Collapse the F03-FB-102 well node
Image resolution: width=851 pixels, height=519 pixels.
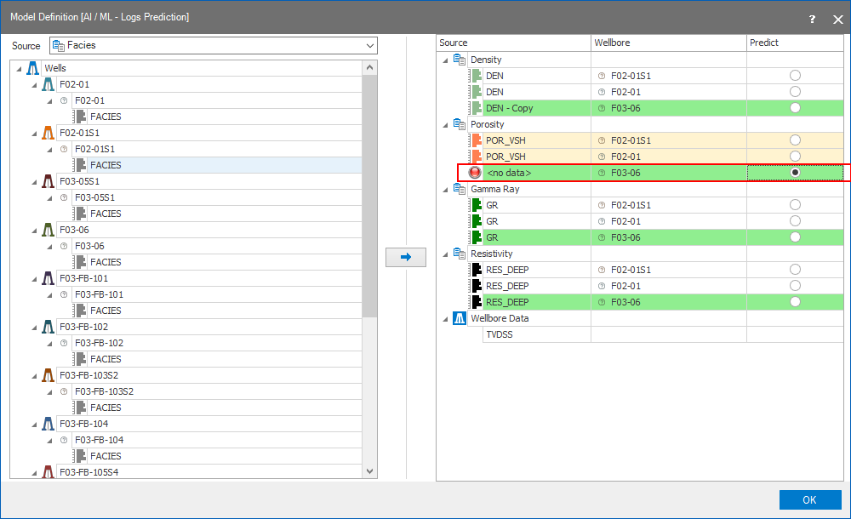(x=34, y=327)
